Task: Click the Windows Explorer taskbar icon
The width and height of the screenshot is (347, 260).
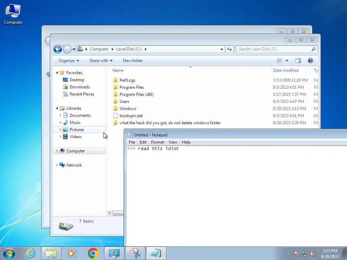Action: point(51,253)
